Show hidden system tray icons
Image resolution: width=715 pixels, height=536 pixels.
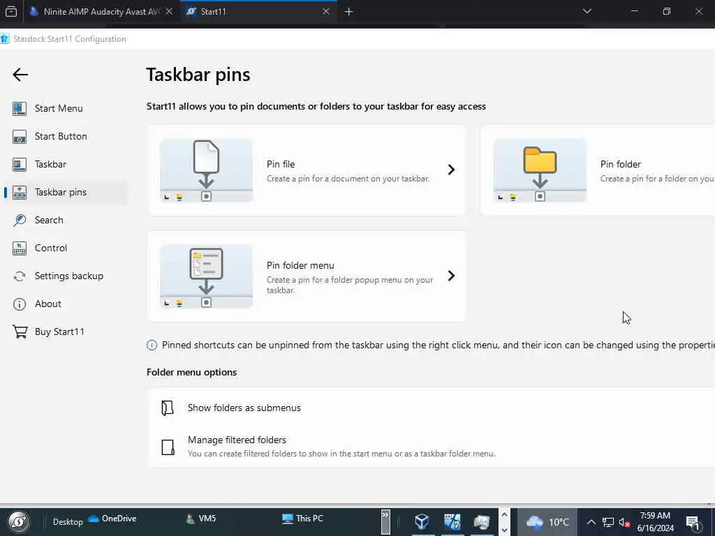coord(591,522)
